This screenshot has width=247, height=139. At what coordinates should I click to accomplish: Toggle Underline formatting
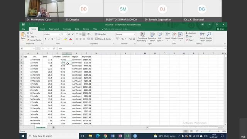point(52,39)
